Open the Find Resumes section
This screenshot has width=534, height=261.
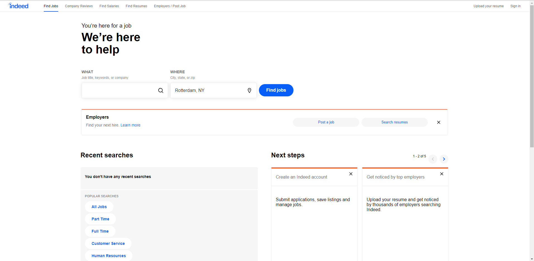[136, 6]
